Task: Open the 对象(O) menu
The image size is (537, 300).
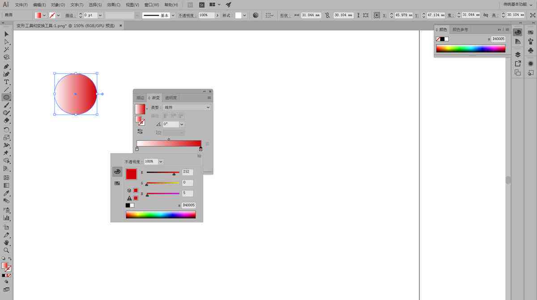Action: click(x=58, y=5)
